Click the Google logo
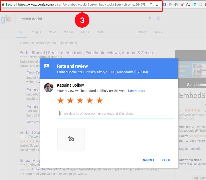 6,20
